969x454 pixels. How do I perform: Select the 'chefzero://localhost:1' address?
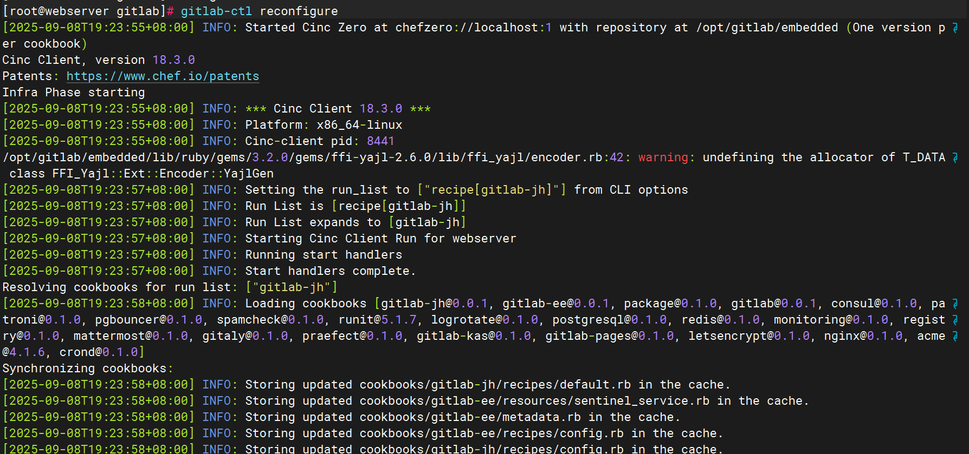[474, 28]
